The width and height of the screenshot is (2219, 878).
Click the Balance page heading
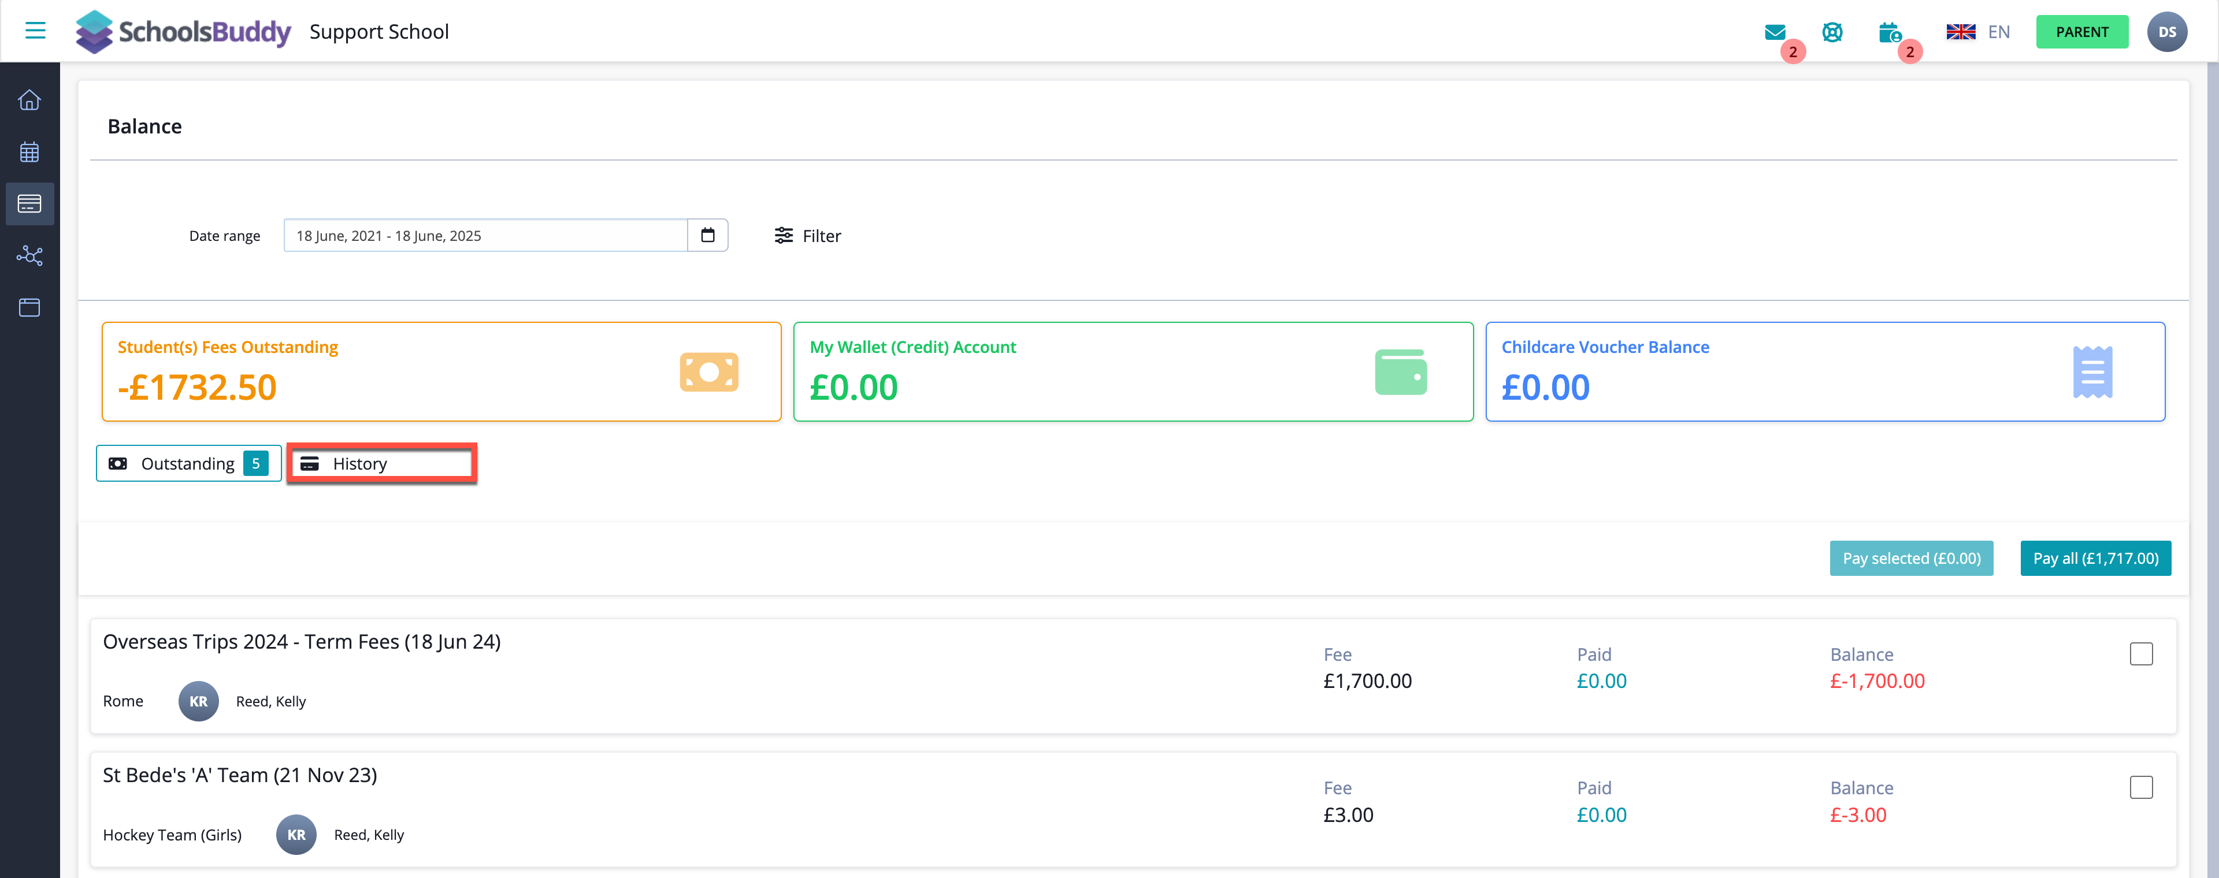click(144, 127)
